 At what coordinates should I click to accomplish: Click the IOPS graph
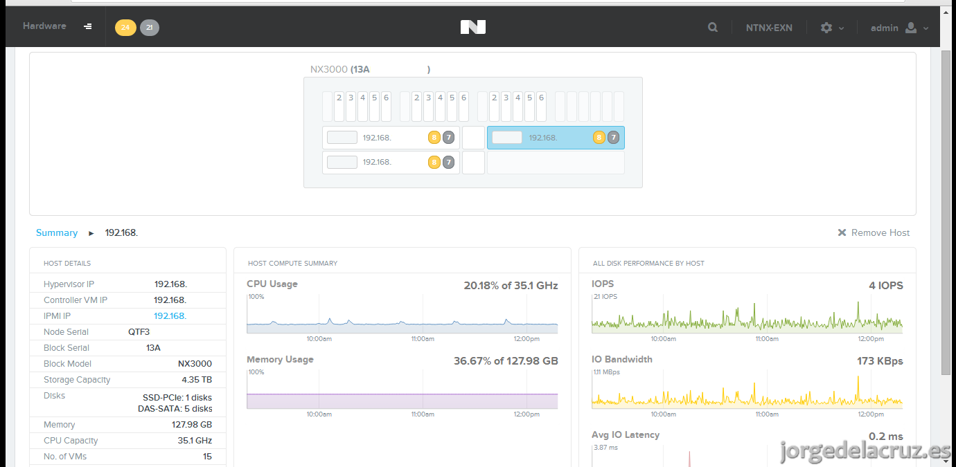[747, 313]
